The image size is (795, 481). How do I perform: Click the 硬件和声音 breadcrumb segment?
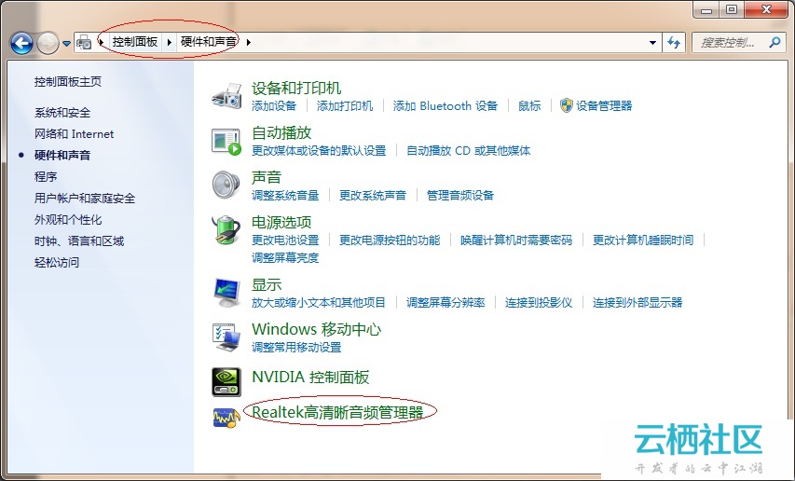[209, 42]
